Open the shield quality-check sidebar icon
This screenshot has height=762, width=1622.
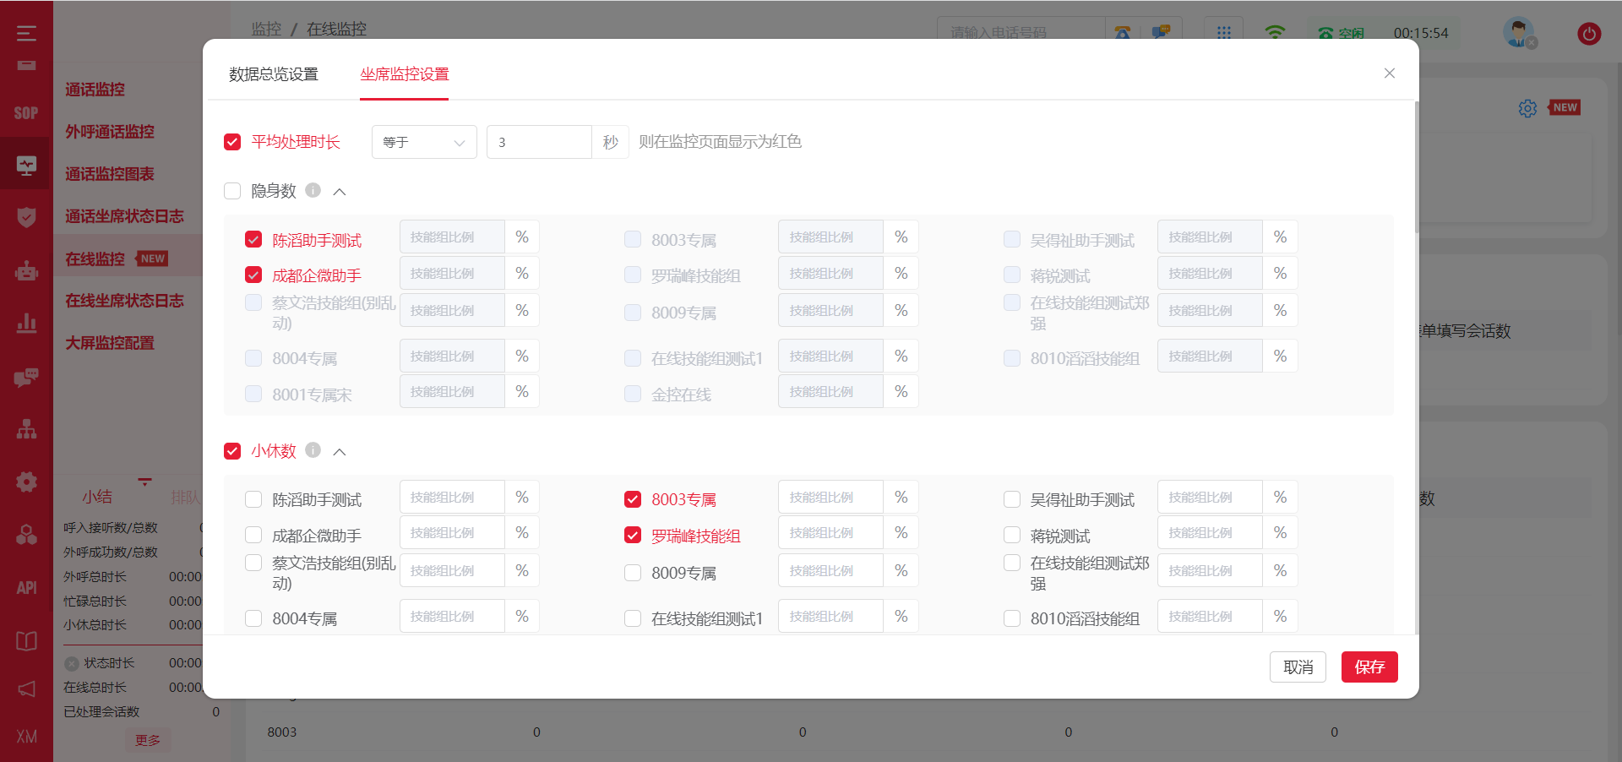coord(26,217)
